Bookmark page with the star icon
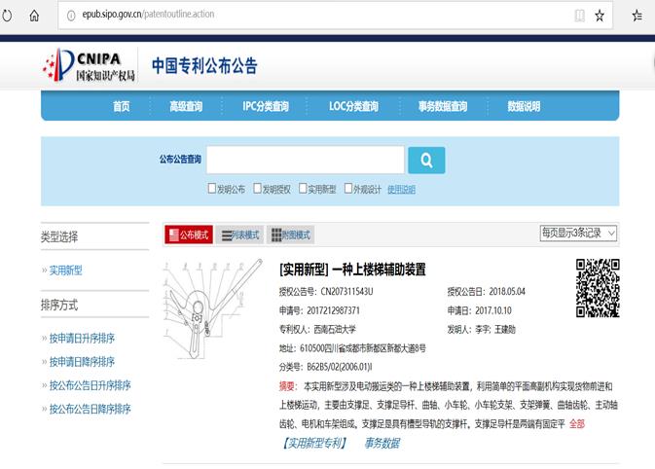The height and width of the screenshot is (469, 655). pyautogui.click(x=600, y=16)
